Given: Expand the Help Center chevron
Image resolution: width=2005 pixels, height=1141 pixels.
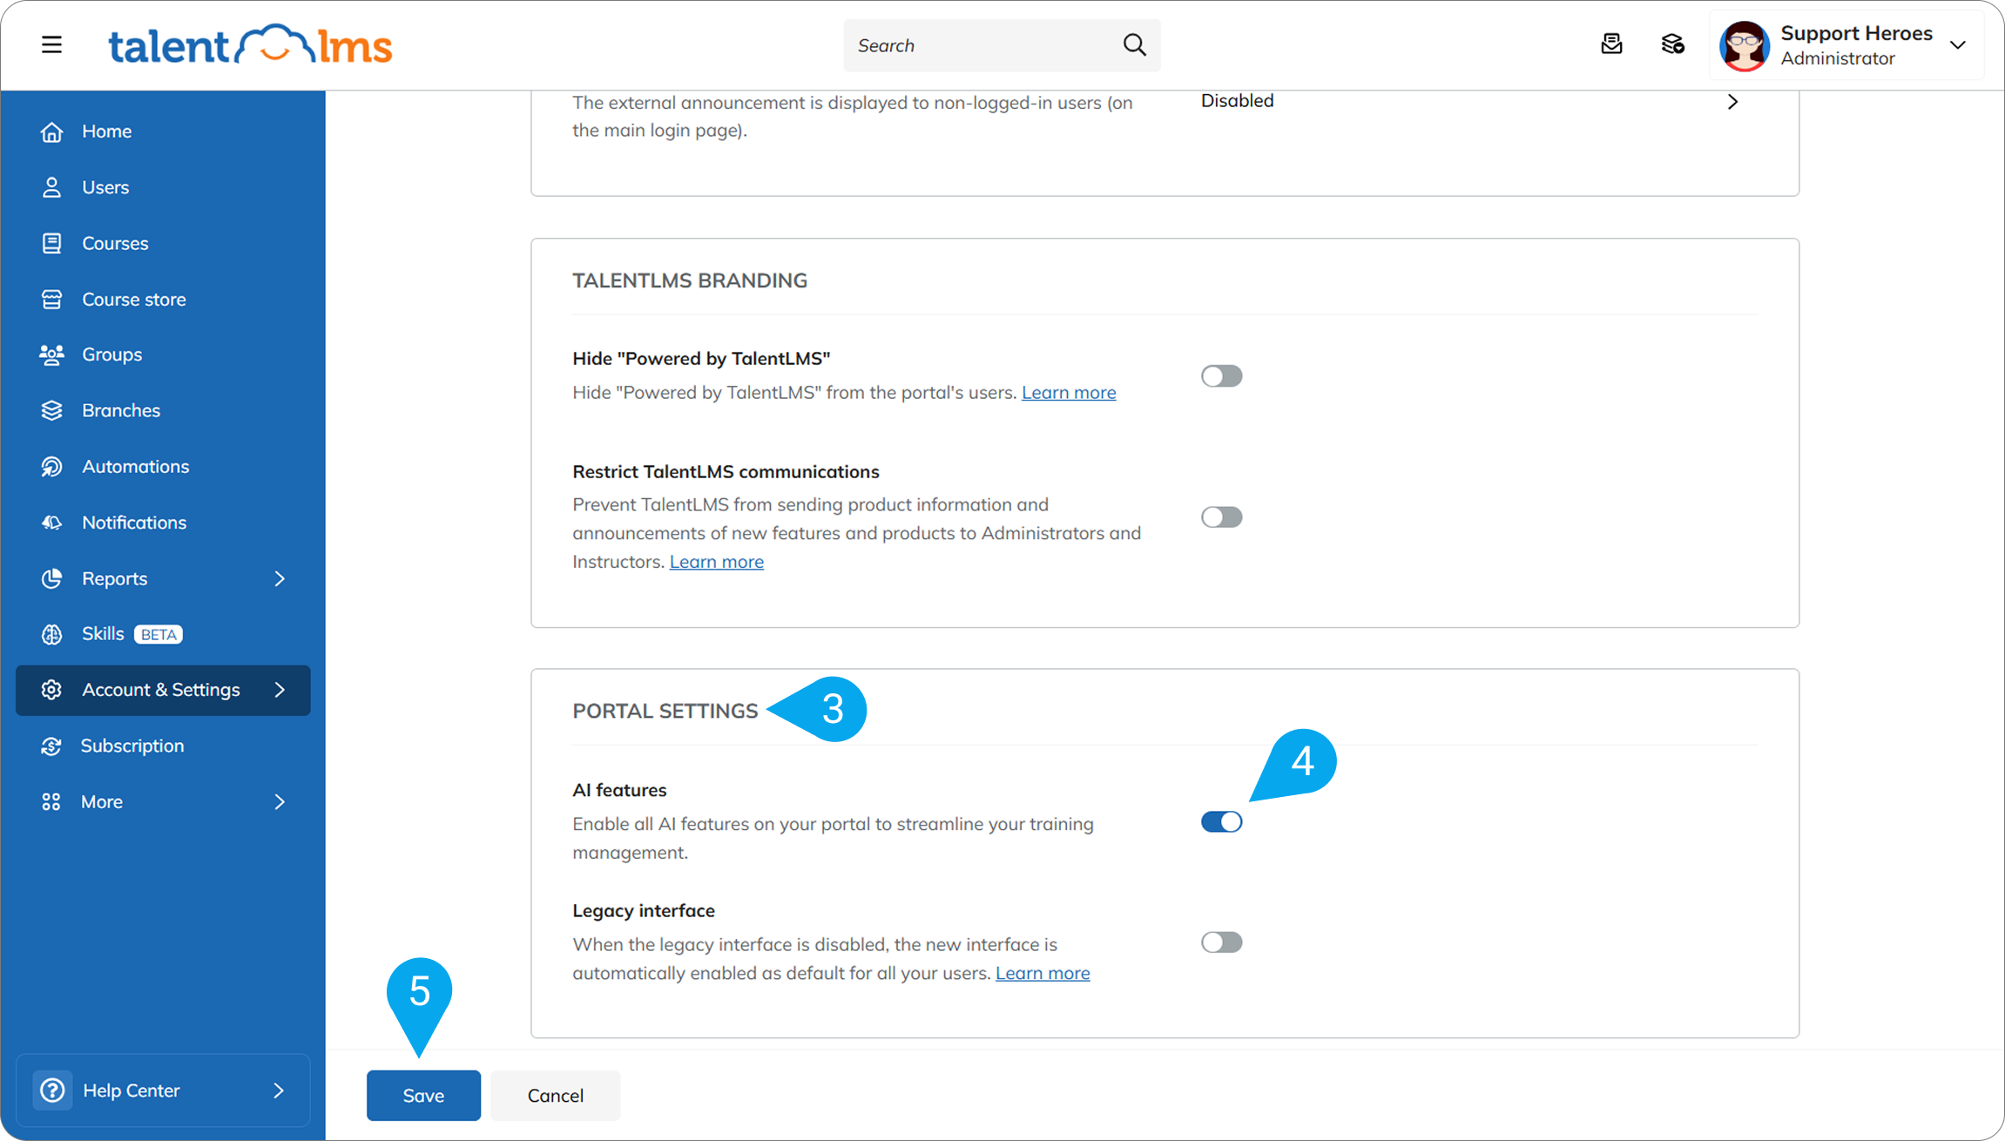Looking at the screenshot, I should tap(279, 1090).
